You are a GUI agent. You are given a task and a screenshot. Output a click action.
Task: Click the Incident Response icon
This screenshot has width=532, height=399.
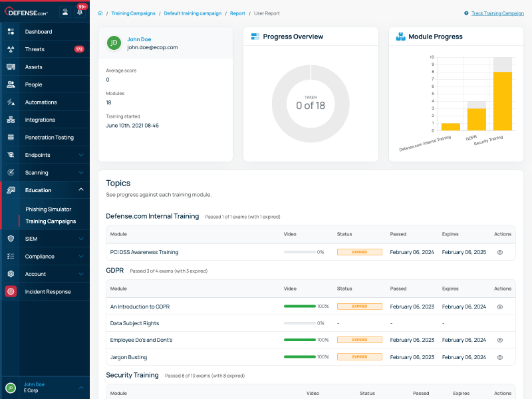click(x=10, y=291)
